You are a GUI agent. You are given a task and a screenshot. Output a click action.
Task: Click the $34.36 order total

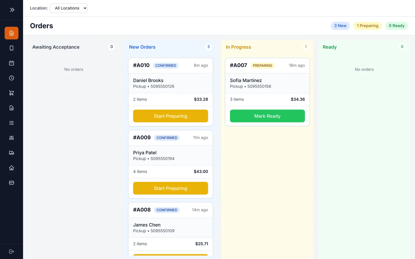point(298,99)
